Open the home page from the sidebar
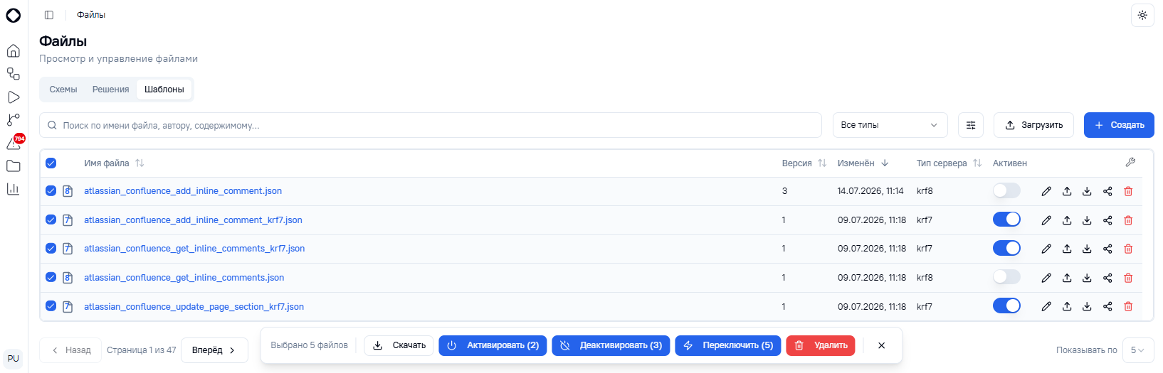1163x373 pixels. (14, 51)
